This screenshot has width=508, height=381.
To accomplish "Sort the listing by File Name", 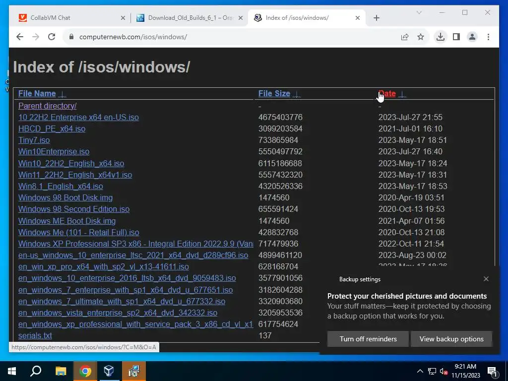I will click(37, 94).
